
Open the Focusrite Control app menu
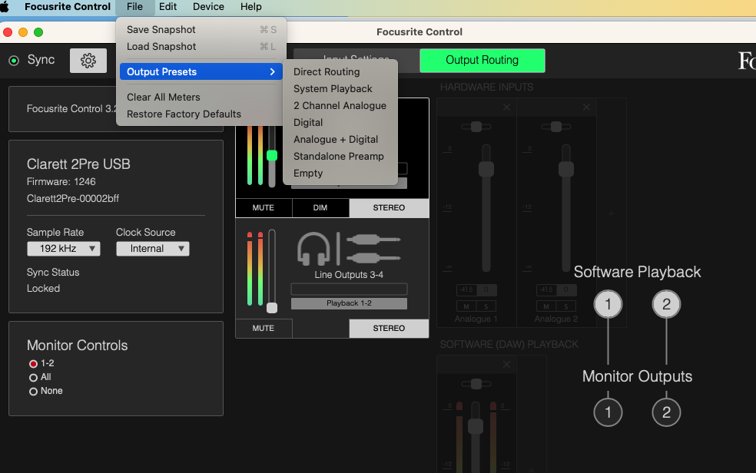[68, 7]
